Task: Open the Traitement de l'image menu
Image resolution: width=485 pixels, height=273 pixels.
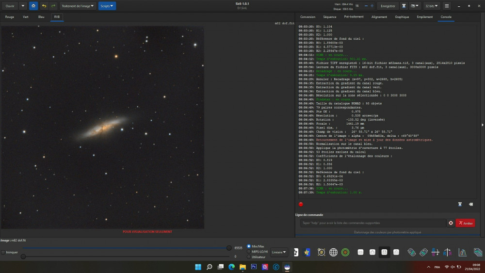Action: coord(78,6)
